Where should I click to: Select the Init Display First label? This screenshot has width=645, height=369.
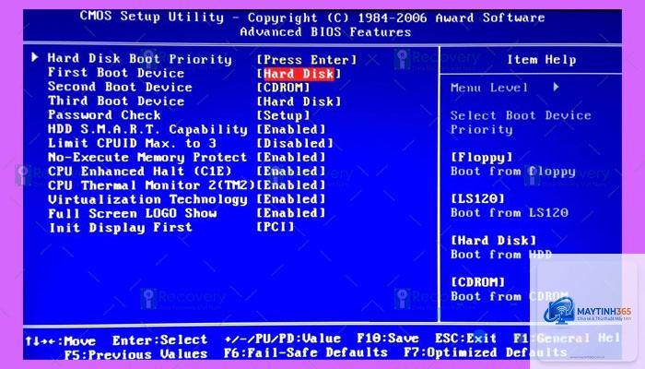click(x=120, y=227)
